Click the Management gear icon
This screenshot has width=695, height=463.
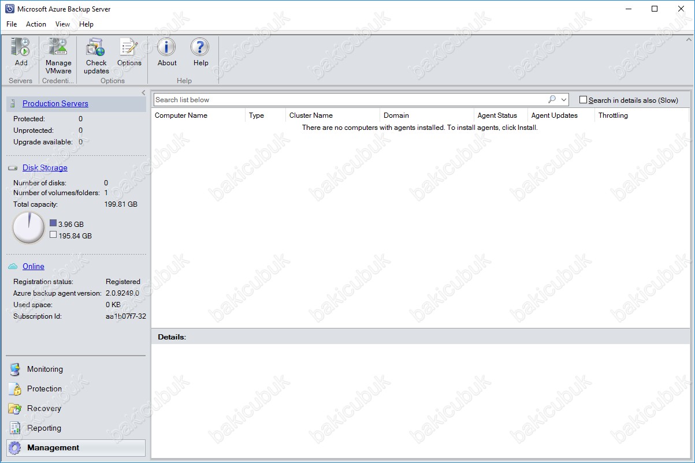point(15,448)
